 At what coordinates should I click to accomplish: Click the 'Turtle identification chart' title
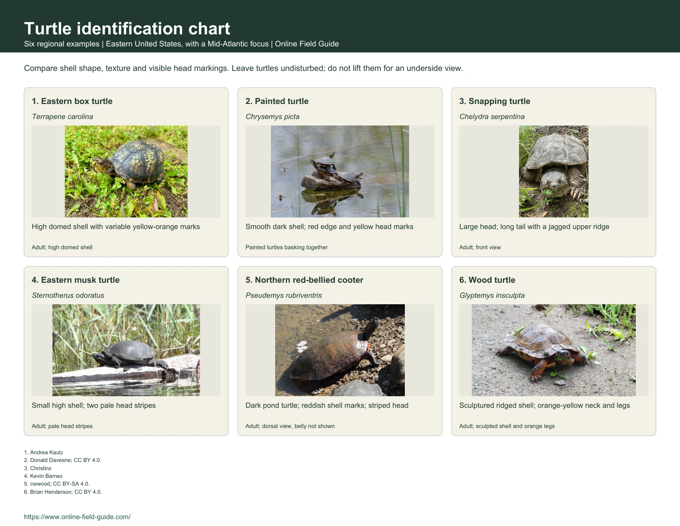[x=127, y=28]
